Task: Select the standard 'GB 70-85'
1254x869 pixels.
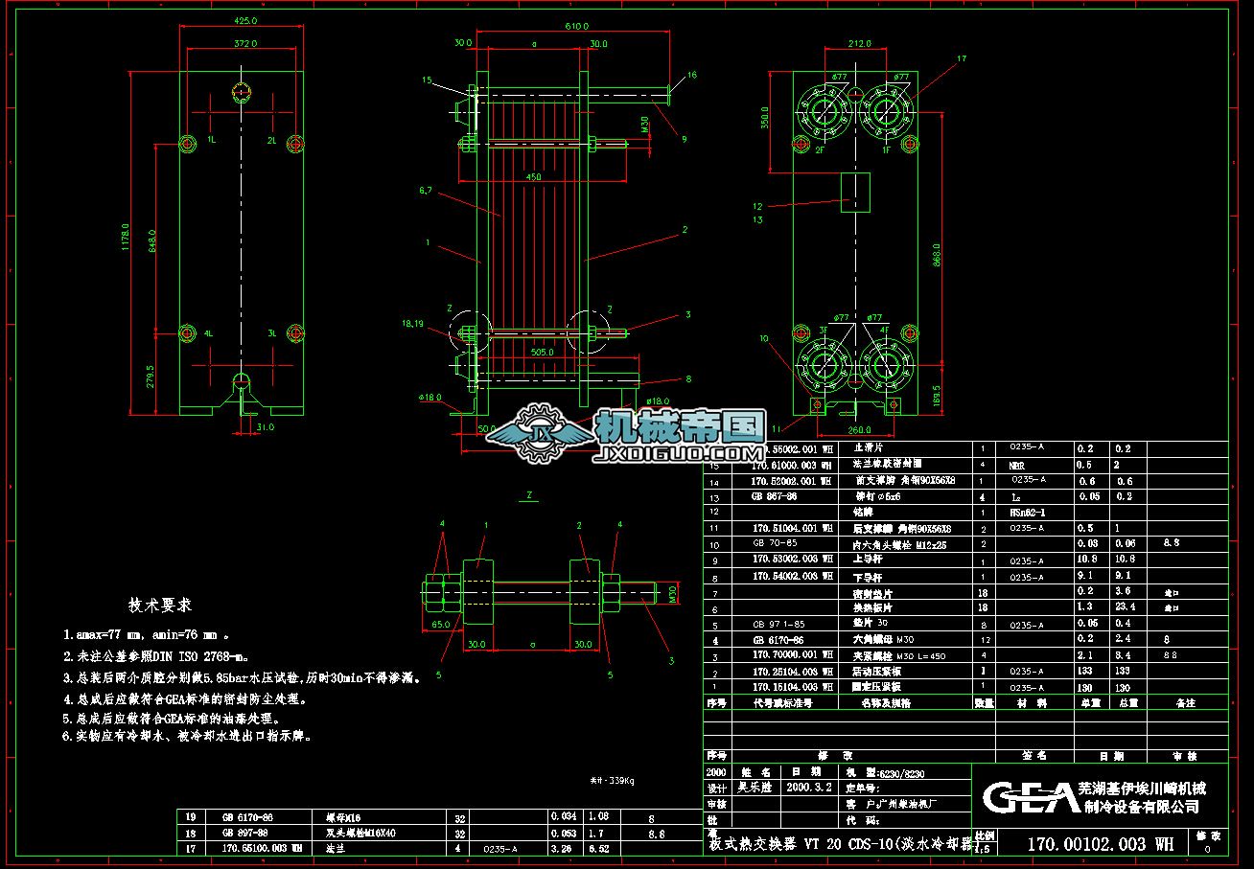Action: [x=774, y=543]
